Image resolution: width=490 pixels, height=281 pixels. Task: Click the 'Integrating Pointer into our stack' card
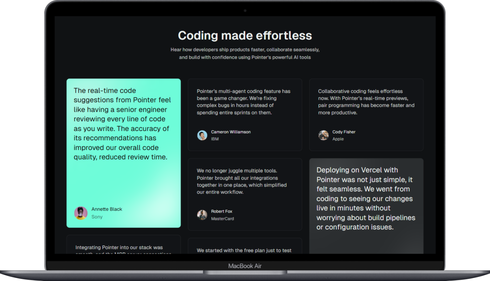click(x=123, y=246)
